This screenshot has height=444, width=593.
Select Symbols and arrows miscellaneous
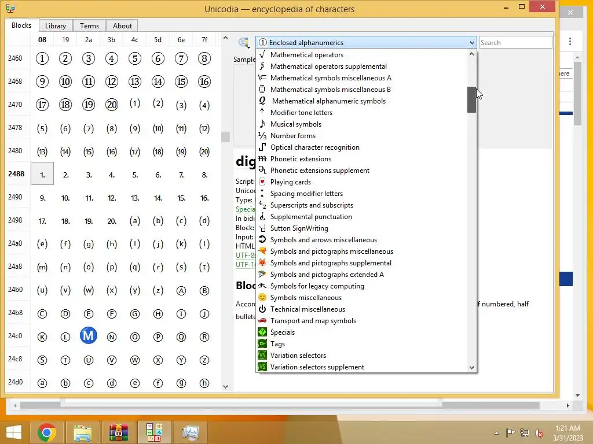(362, 240)
